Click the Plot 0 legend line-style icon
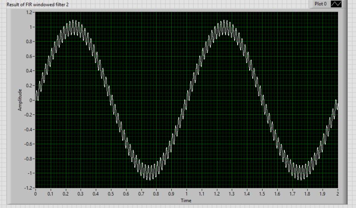356x208 pixels. pyautogui.click(x=336, y=4)
